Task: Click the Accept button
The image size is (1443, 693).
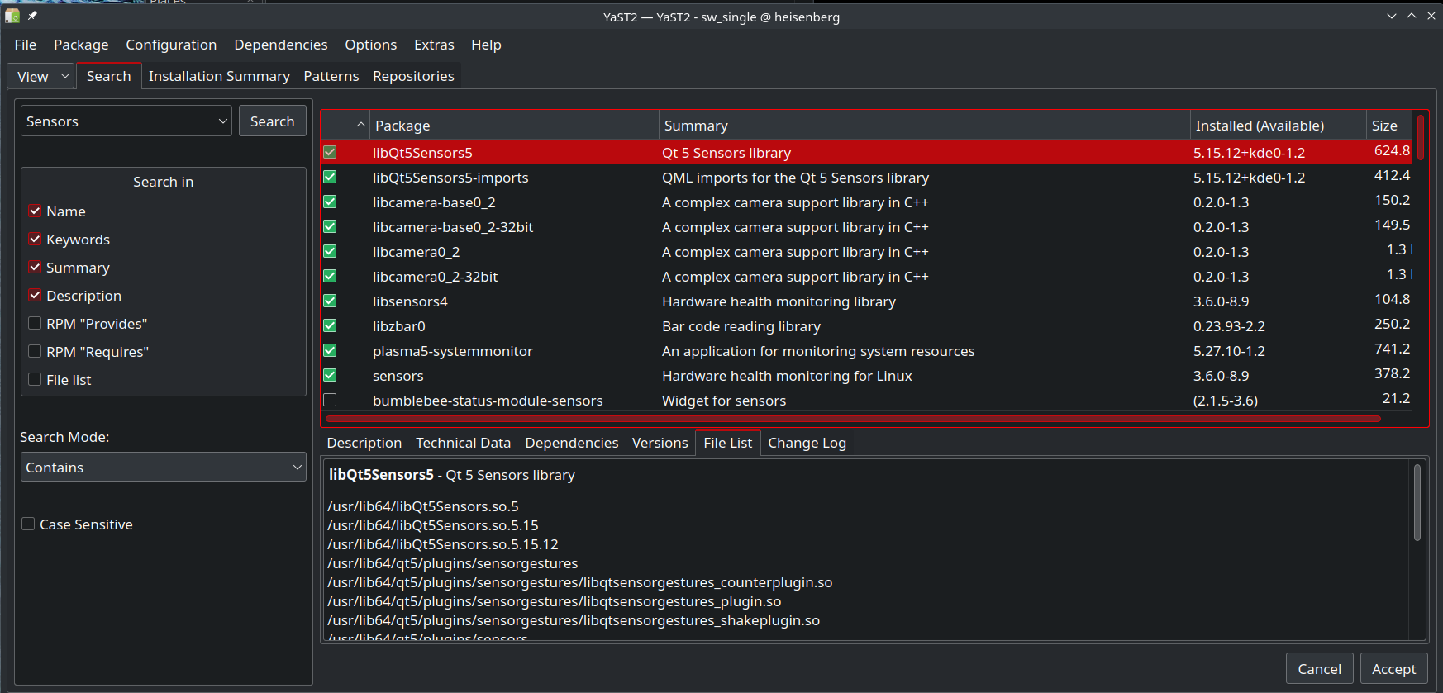Action: click(x=1394, y=668)
